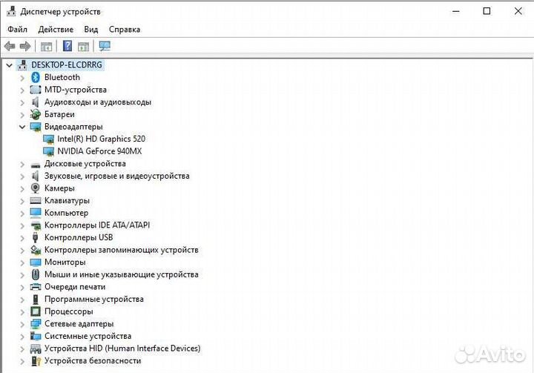
Task: Expand the Программные устройства category
Action: (22, 300)
